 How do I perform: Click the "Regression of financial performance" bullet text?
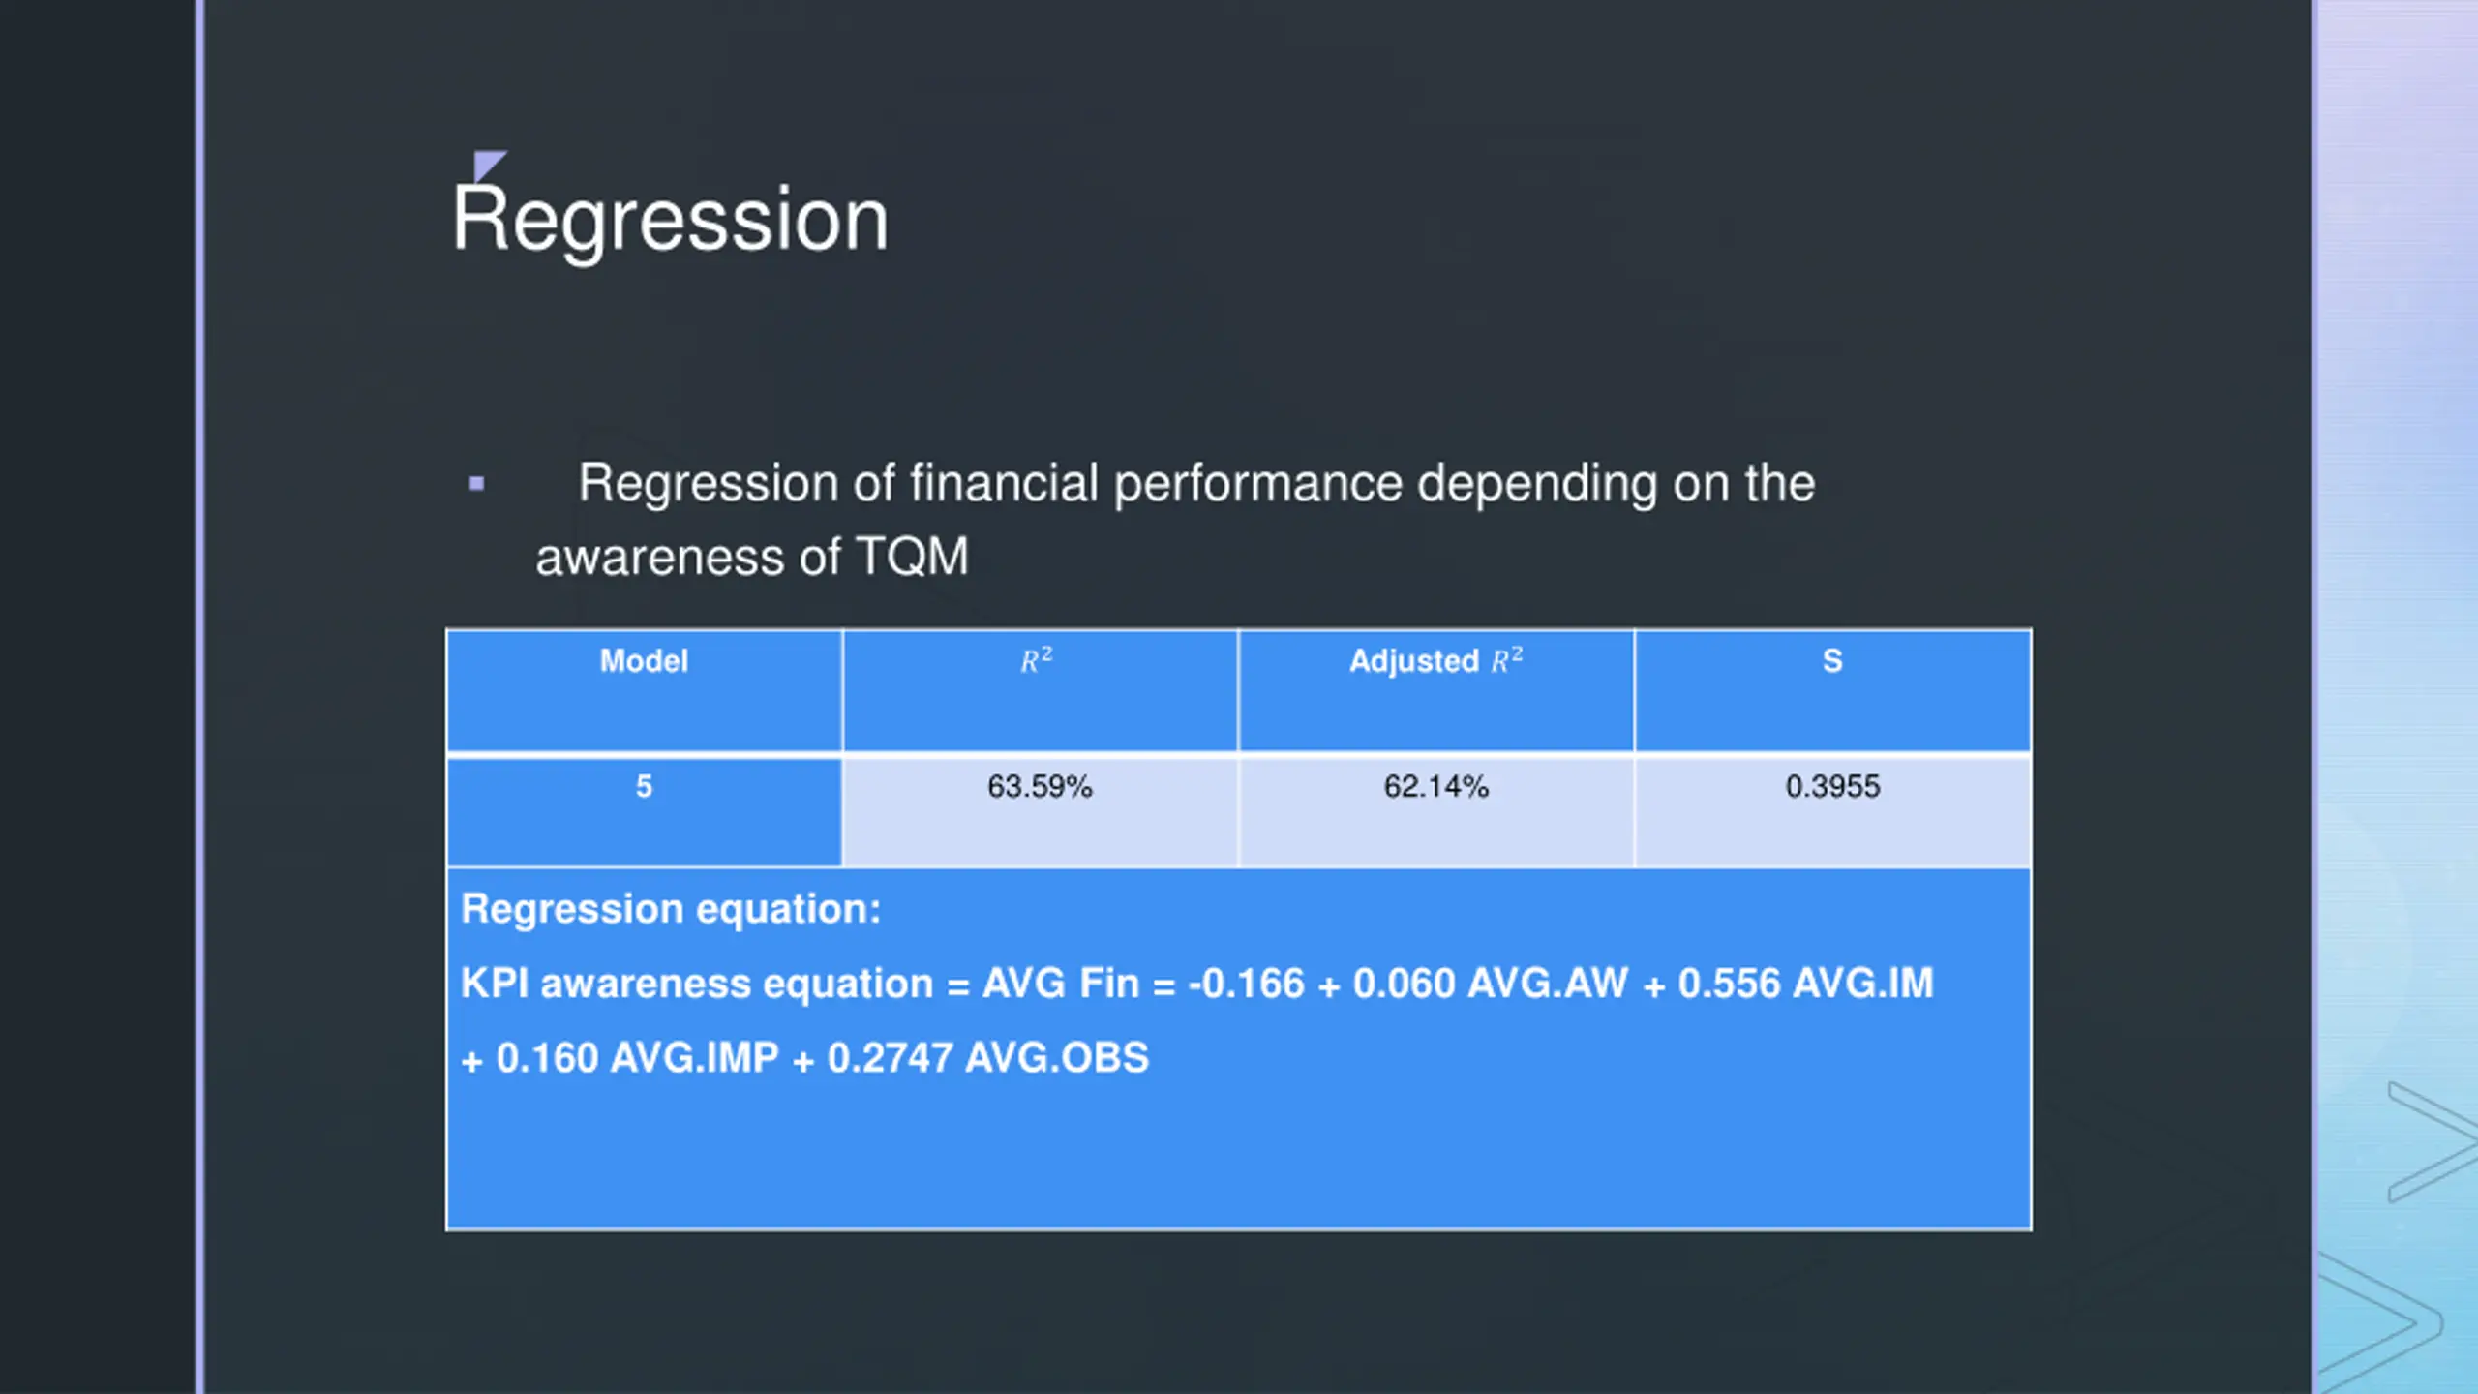tap(1195, 483)
